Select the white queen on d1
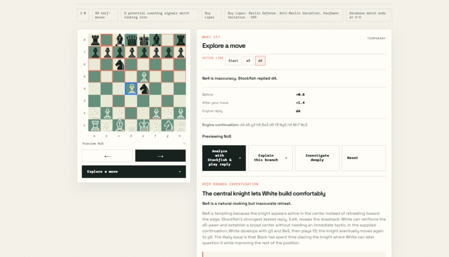Viewport: 449px width, 257px height. (x=131, y=125)
